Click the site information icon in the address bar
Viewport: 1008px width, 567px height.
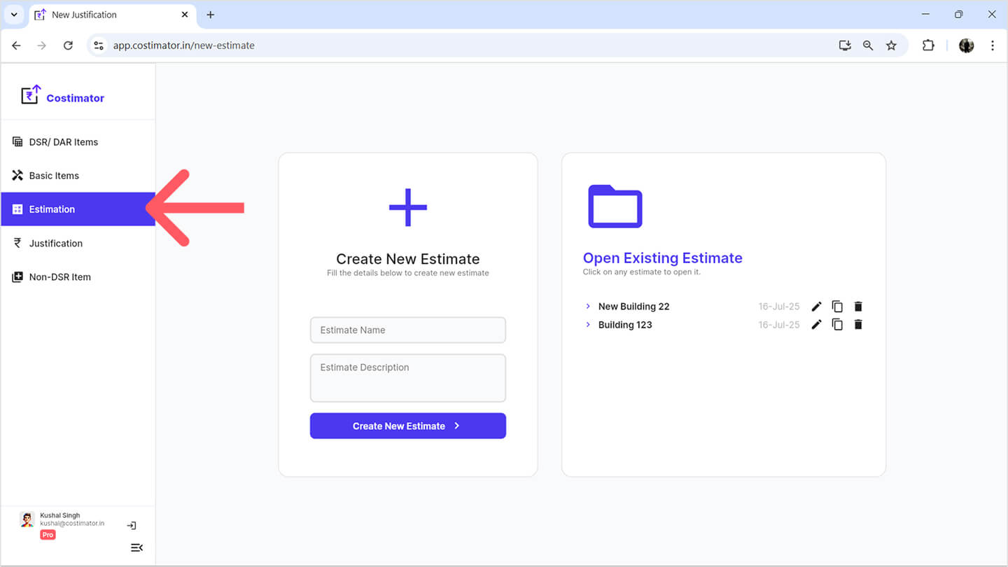click(x=99, y=45)
